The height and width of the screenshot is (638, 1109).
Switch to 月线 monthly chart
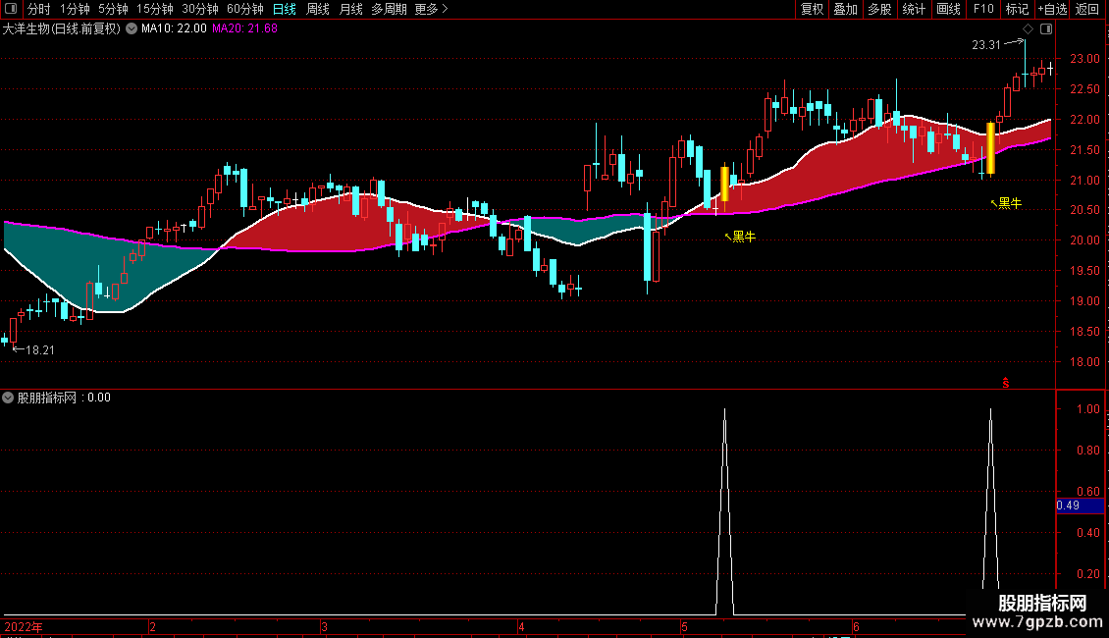(350, 9)
